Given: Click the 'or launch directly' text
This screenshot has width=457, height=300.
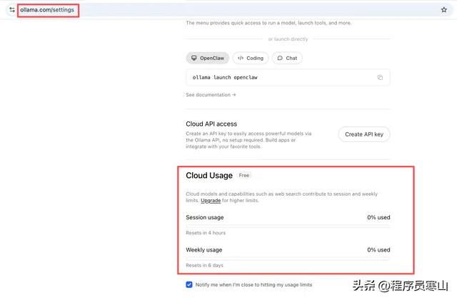Looking at the screenshot, I should (x=288, y=39).
